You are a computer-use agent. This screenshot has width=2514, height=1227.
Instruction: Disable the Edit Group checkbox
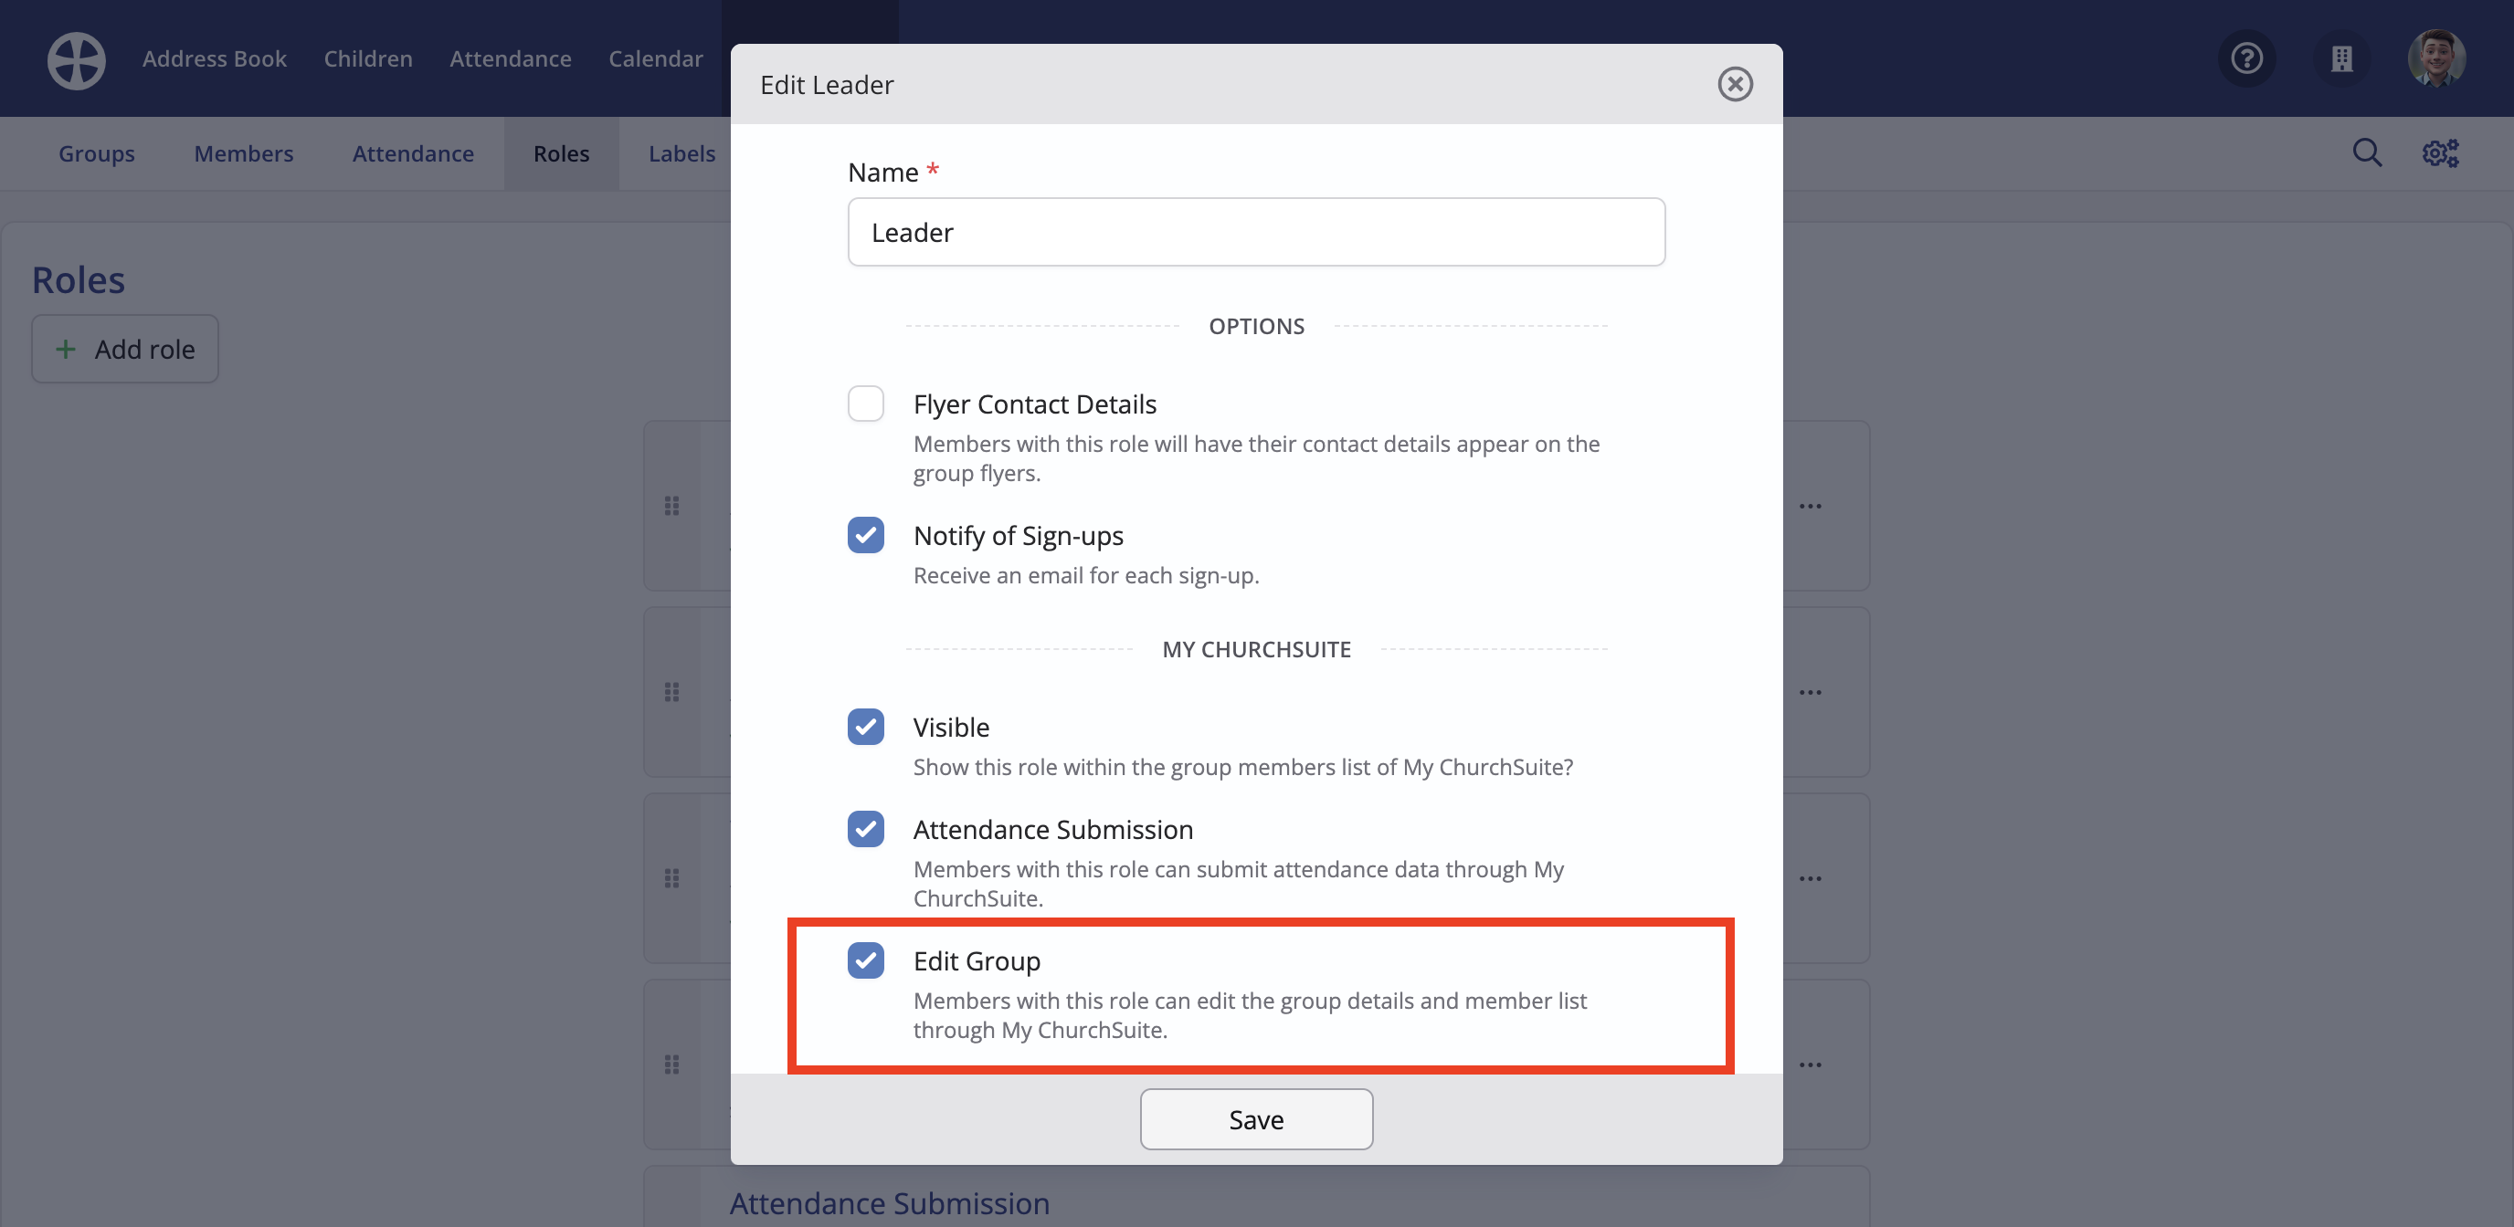tap(866, 960)
